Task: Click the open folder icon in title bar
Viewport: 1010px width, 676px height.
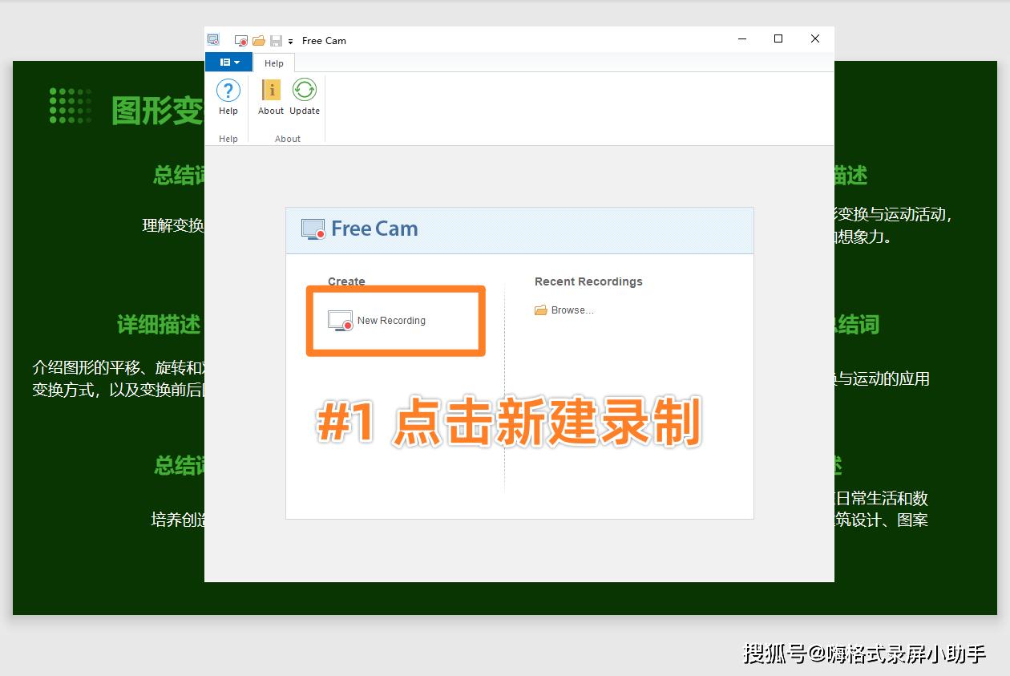Action: coord(259,40)
